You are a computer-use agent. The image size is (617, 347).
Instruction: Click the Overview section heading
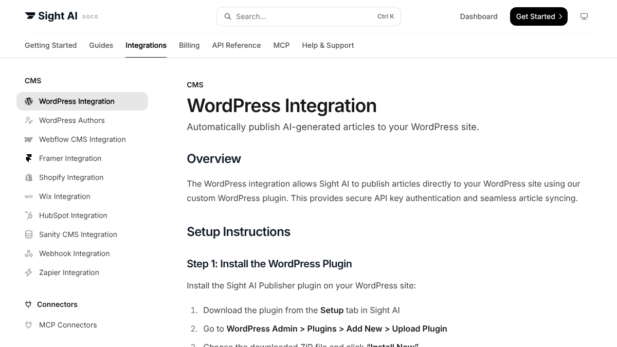214,159
